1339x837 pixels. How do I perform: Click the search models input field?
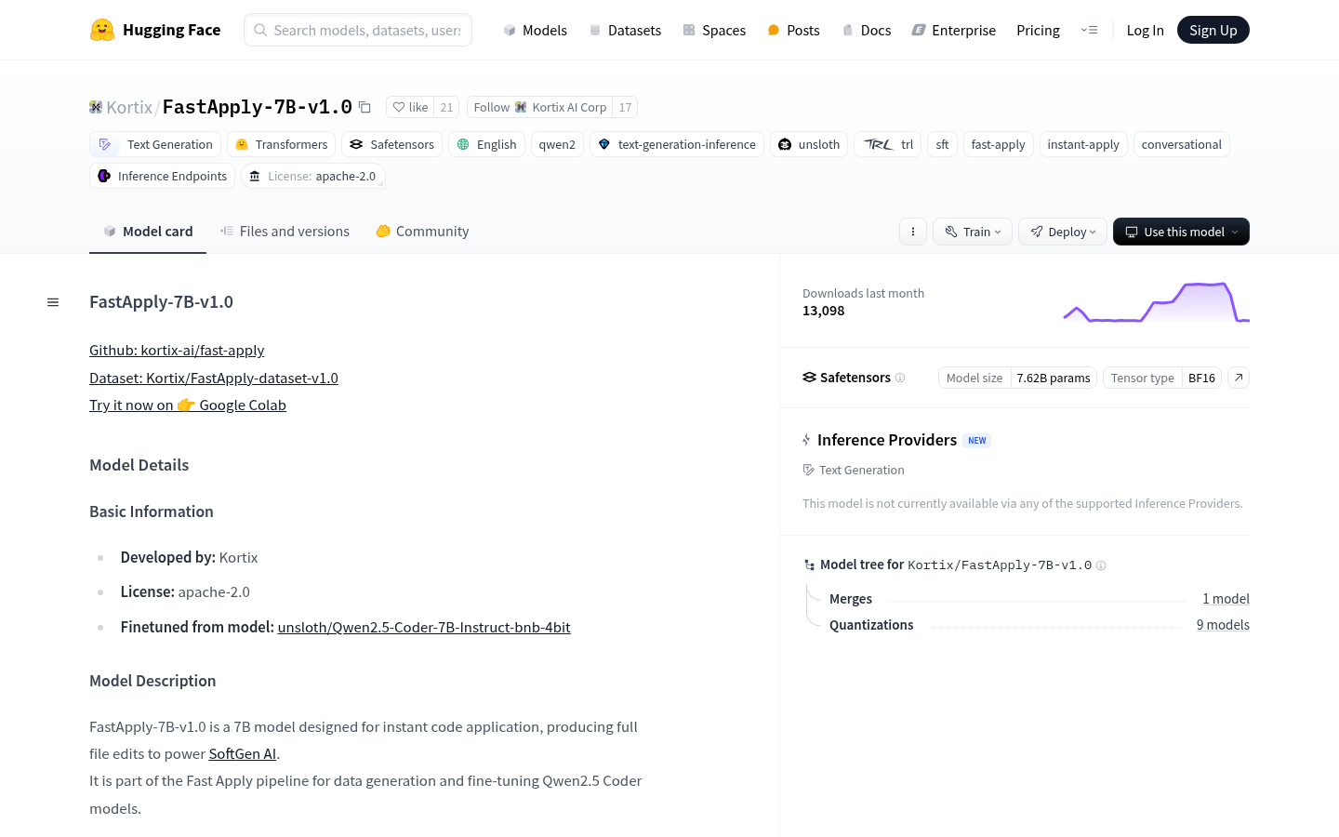pos(358,30)
